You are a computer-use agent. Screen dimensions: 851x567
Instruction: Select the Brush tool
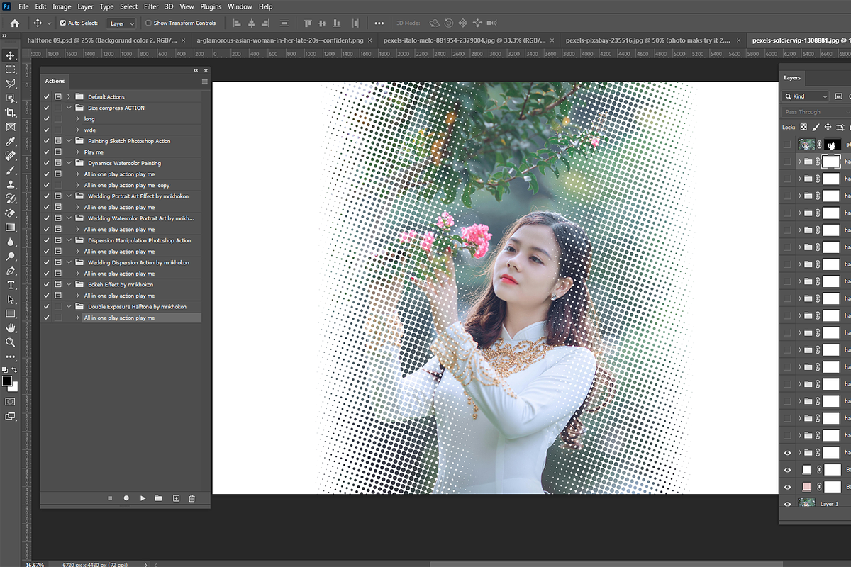click(11, 170)
